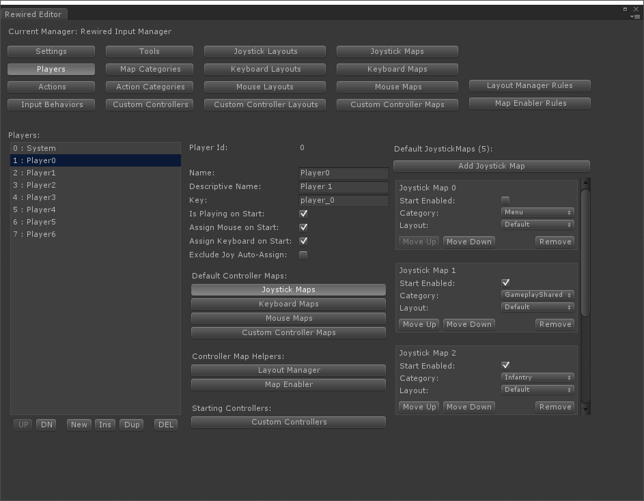Image resolution: width=644 pixels, height=501 pixels.
Task: Toggle Assign Mouse on Start checkbox
Action: [303, 227]
